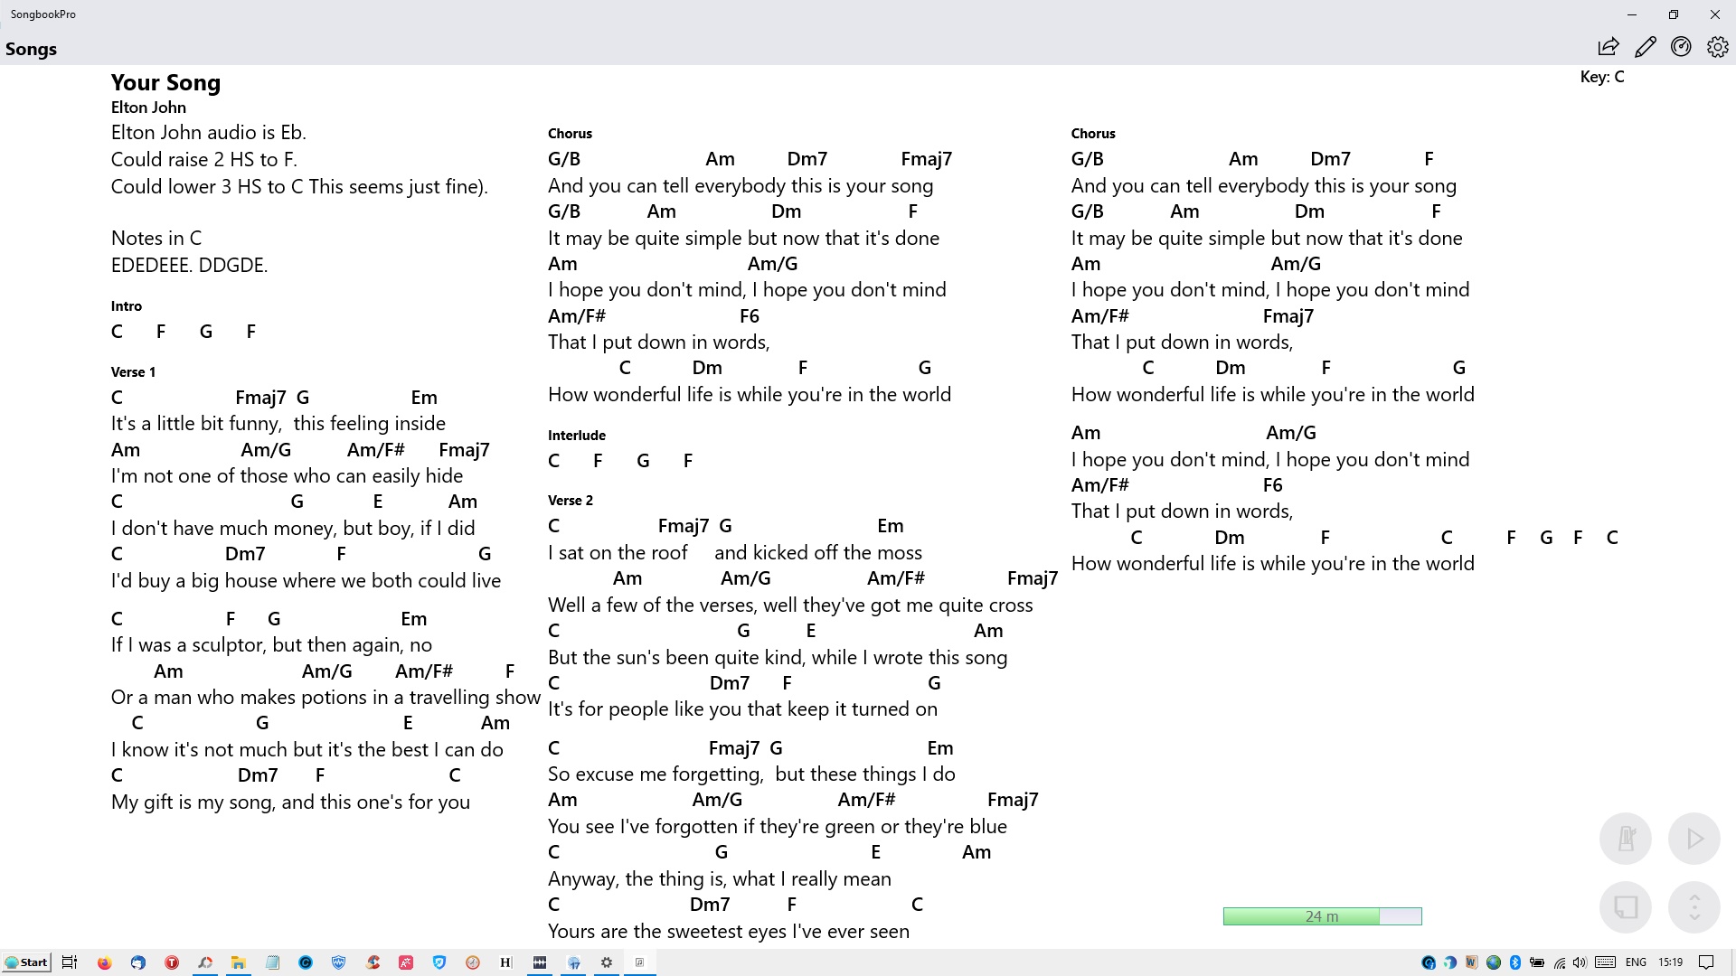Open the red T taskbar icon

[172, 962]
